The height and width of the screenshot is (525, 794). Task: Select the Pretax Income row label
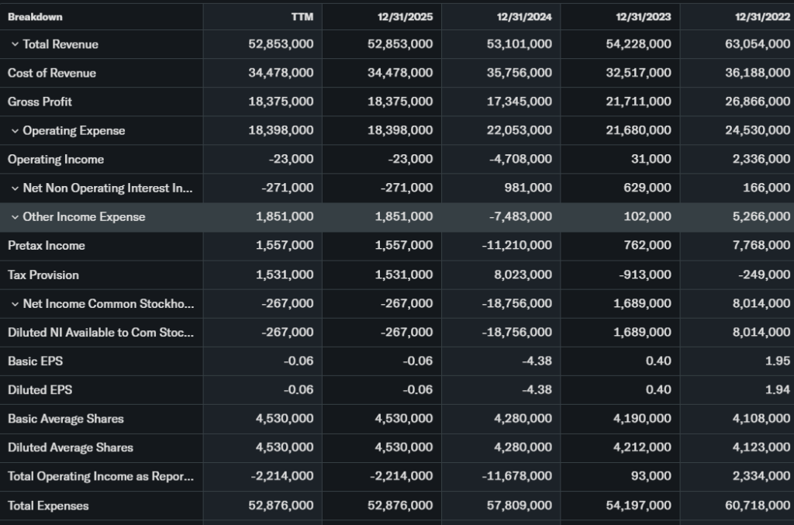tap(47, 246)
